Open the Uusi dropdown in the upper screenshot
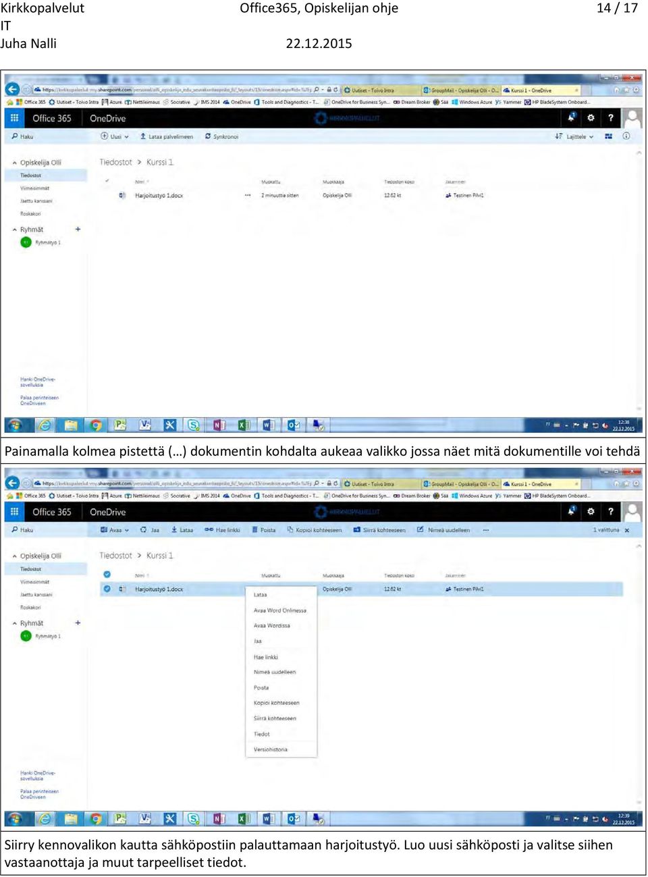648x877 pixels. pyautogui.click(x=115, y=136)
